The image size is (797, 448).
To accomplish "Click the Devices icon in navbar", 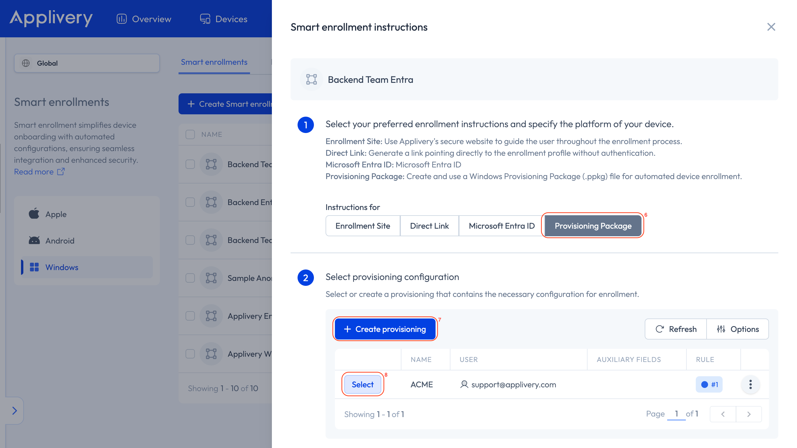I will click(205, 19).
